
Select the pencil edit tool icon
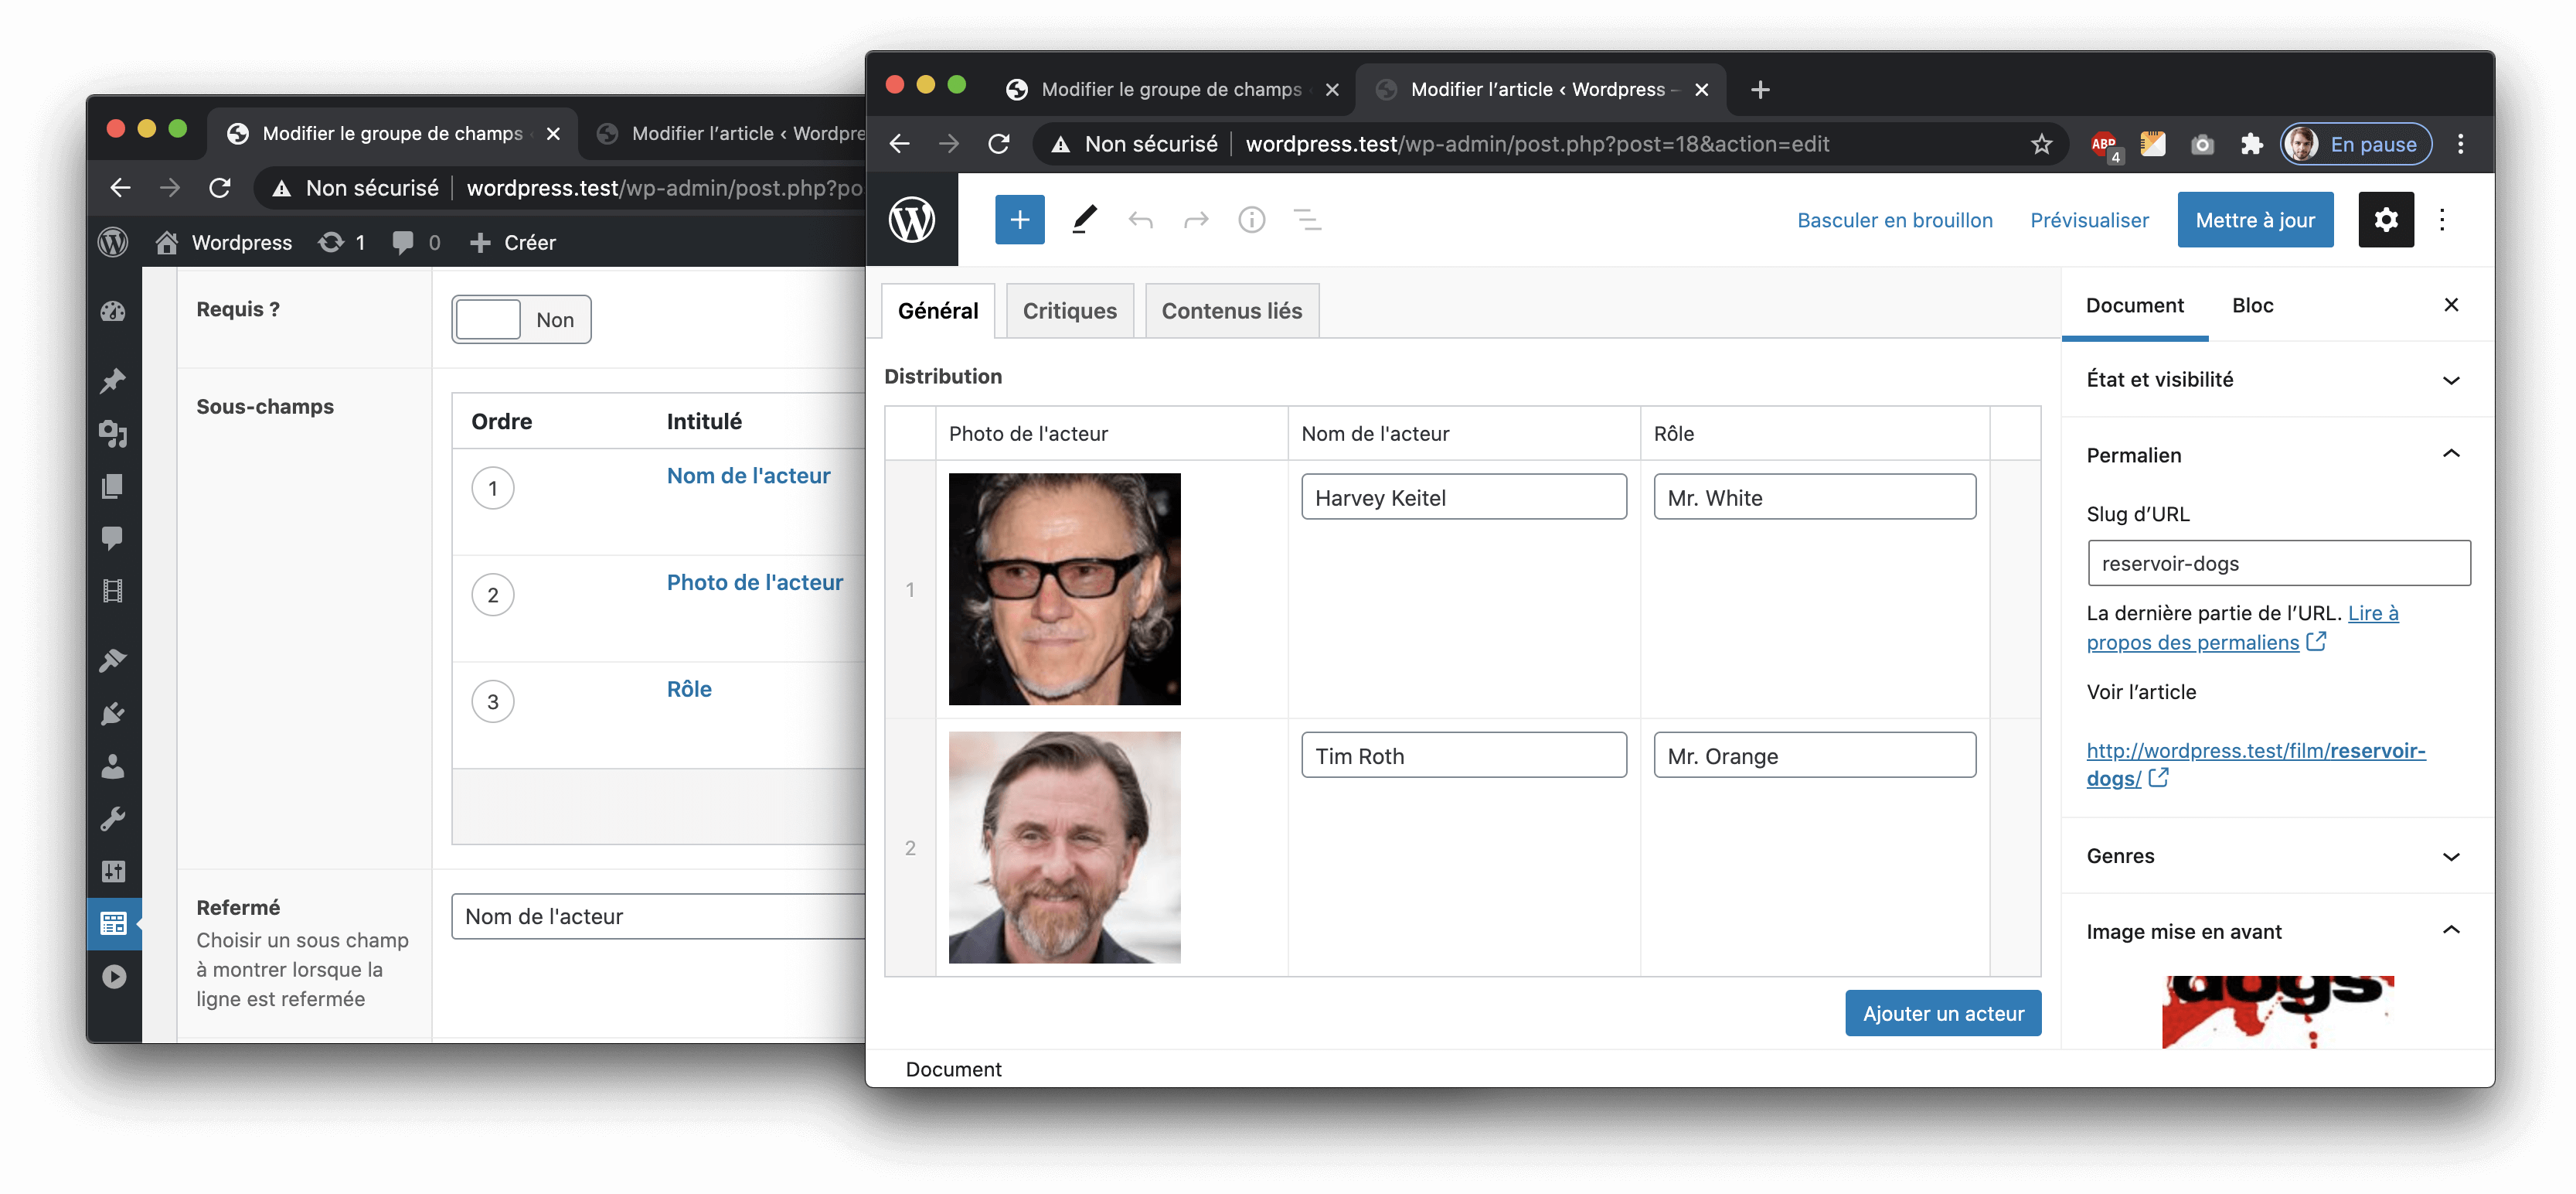(x=1084, y=219)
